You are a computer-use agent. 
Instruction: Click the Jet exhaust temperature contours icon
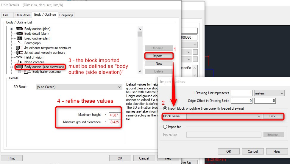[19, 48]
